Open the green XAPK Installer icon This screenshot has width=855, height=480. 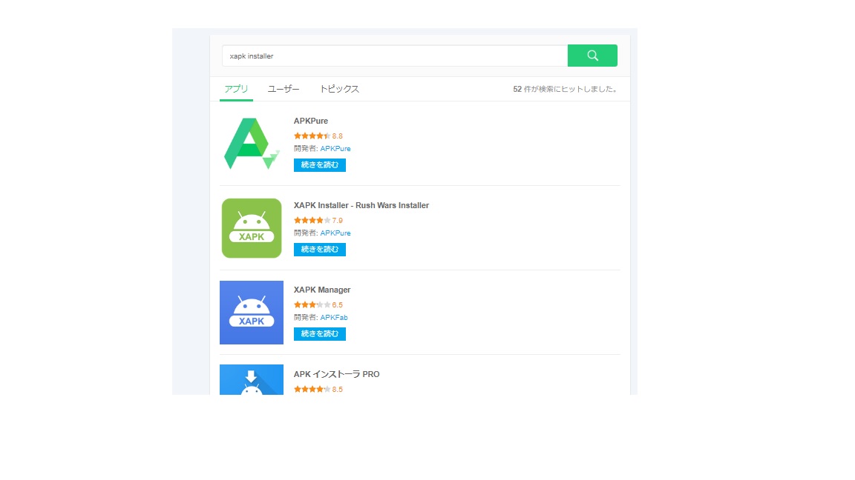coord(252,228)
